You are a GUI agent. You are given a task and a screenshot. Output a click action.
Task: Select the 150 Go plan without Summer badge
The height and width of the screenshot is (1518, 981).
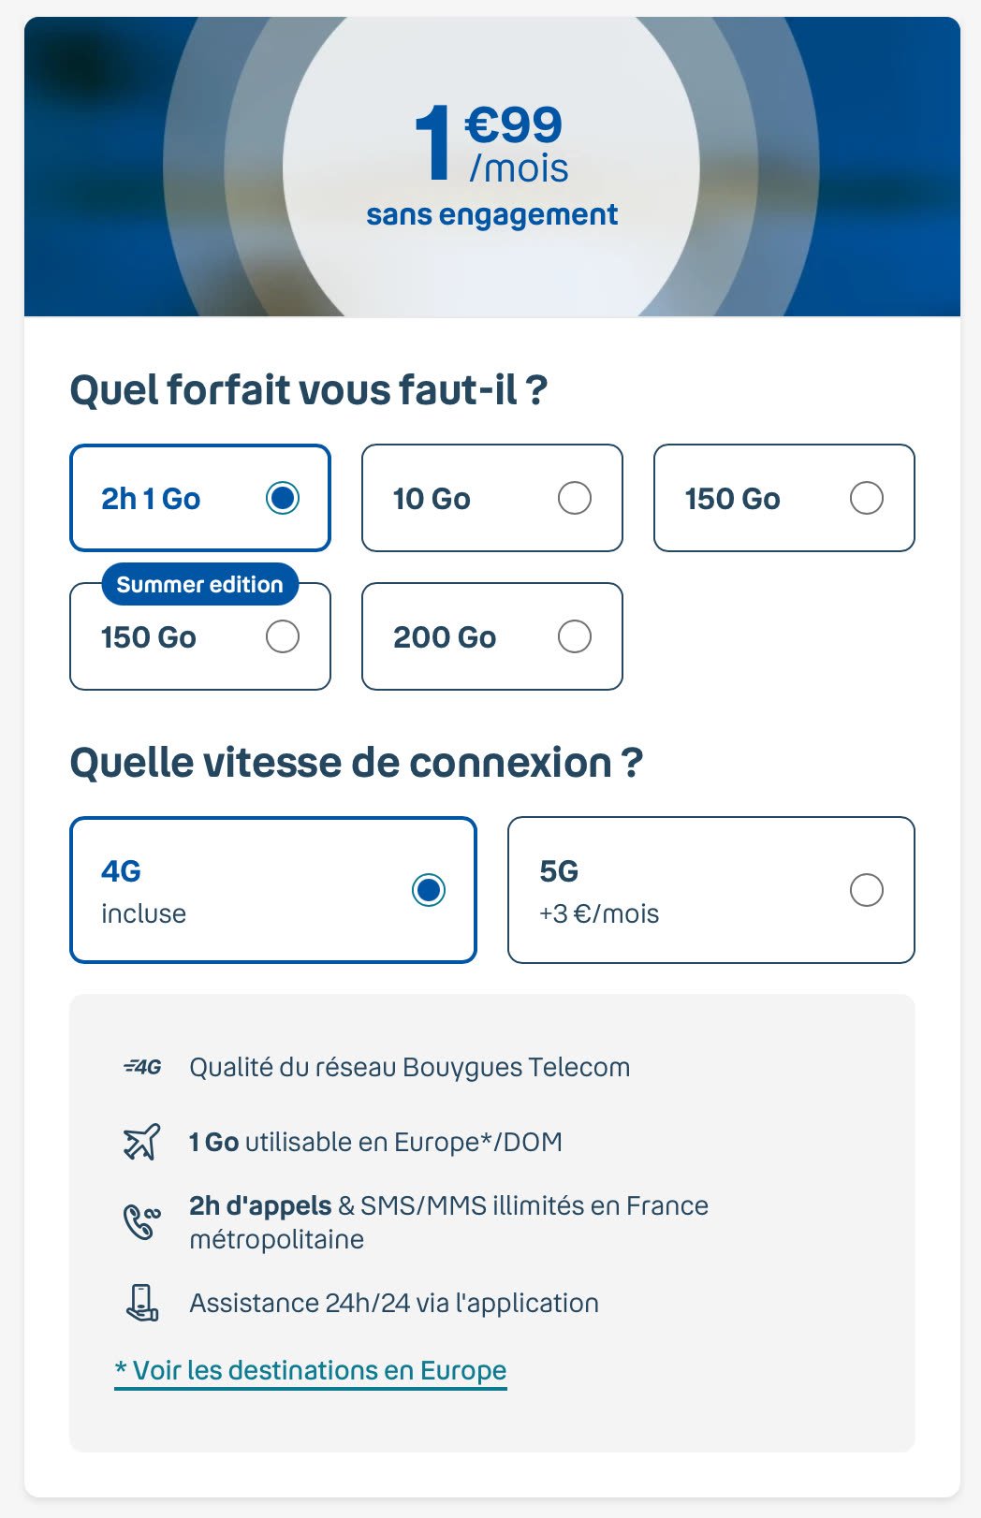click(784, 498)
